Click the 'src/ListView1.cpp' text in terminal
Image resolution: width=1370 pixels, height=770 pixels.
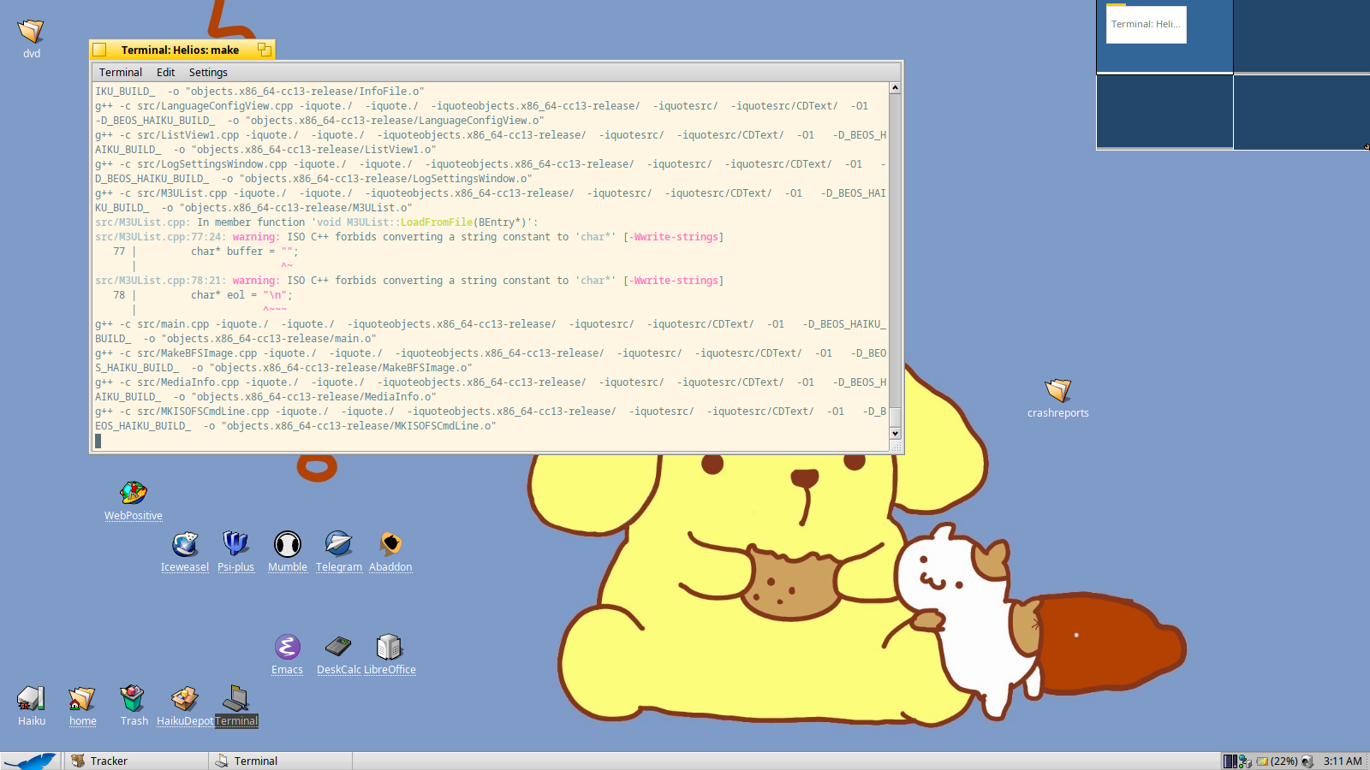[x=188, y=135]
